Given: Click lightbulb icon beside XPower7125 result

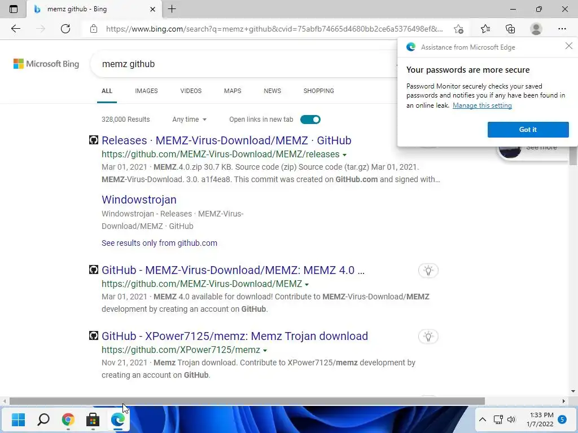Looking at the screenshot, I should tap(428, 337).
